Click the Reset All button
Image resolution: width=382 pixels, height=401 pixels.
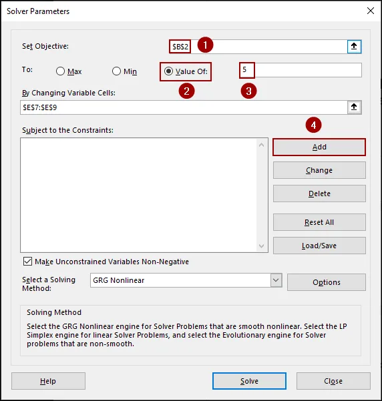tap(319, 222)
